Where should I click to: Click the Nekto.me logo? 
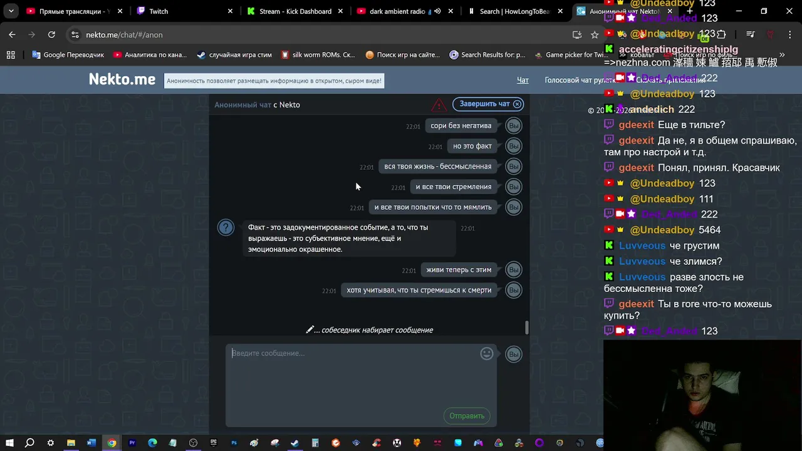[x=122, y=80]
